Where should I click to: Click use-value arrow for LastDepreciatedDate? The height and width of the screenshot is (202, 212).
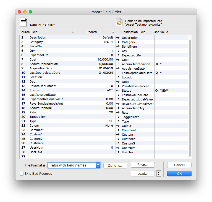[x=156, y=73]
